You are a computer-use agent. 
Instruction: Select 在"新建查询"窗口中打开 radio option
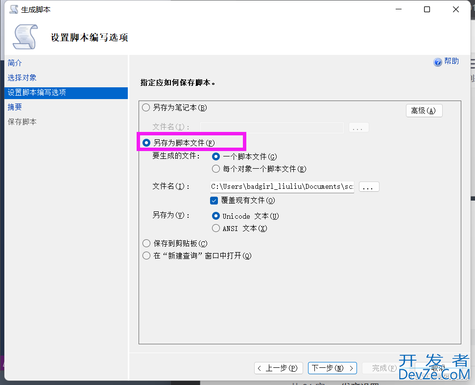[146, 256]
